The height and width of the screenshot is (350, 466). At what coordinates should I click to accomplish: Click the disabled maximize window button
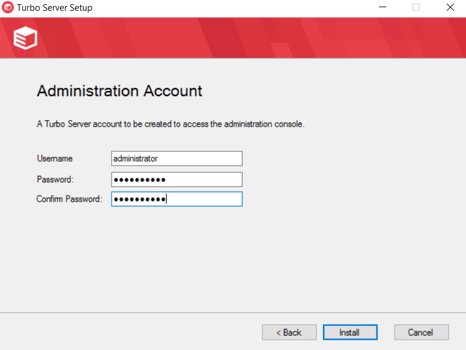click(x=416, y=8)
